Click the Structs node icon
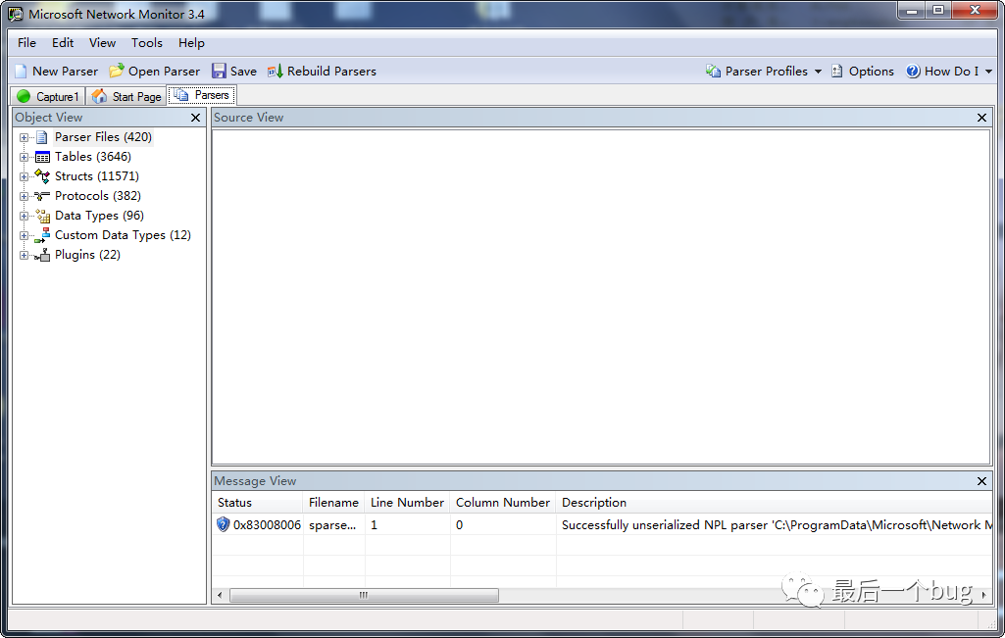This screenshot has height=638, width=1005. tap(42, 176)
